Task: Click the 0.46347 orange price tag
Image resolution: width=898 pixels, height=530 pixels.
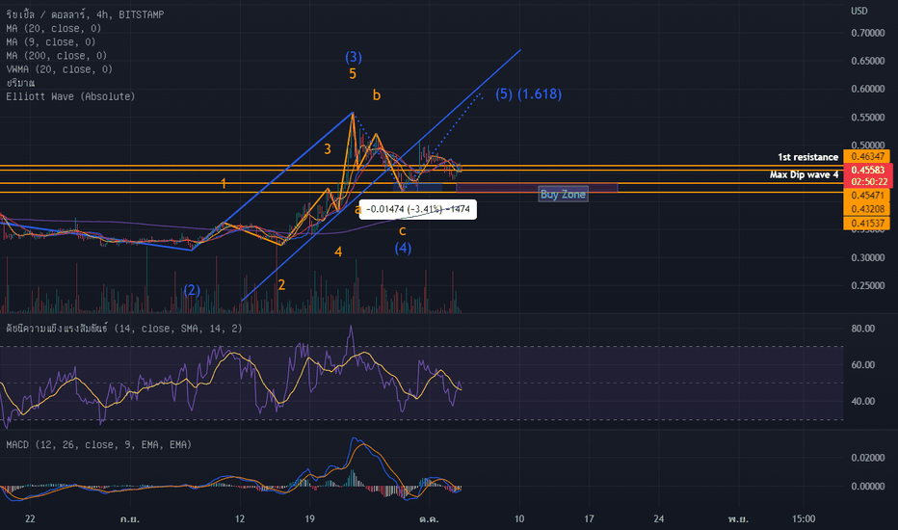Action: pyautogui.click(x=867, y=156)
